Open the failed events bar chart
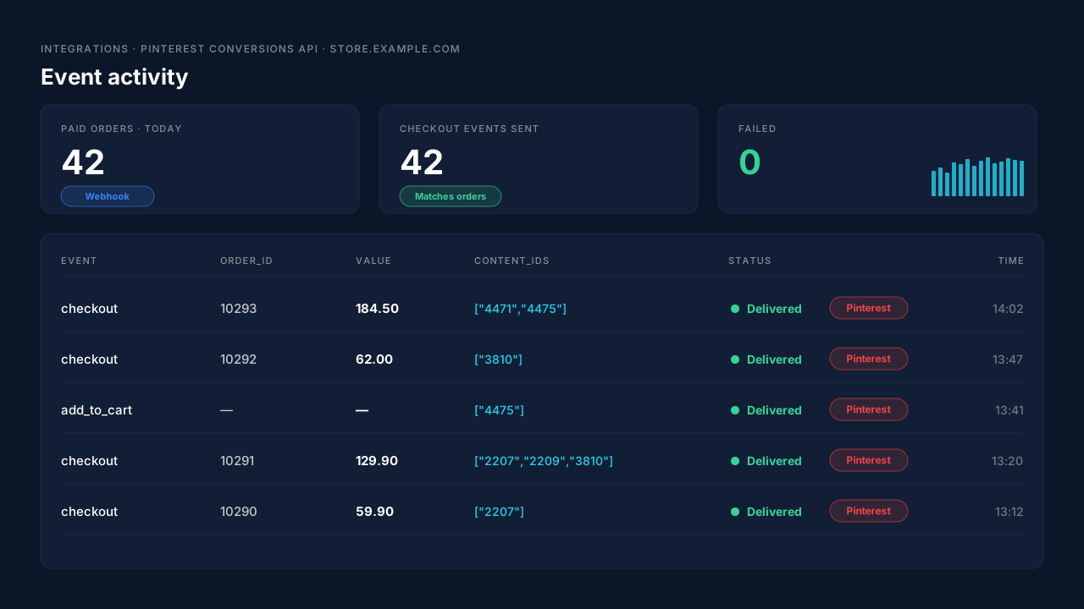 coord(977,177)
